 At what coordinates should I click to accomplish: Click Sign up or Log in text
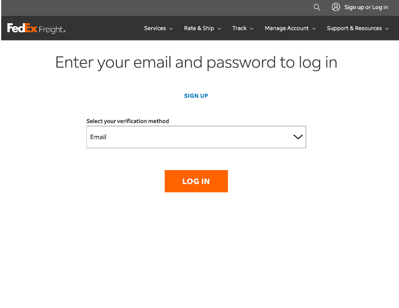click(x=366, y=7)
